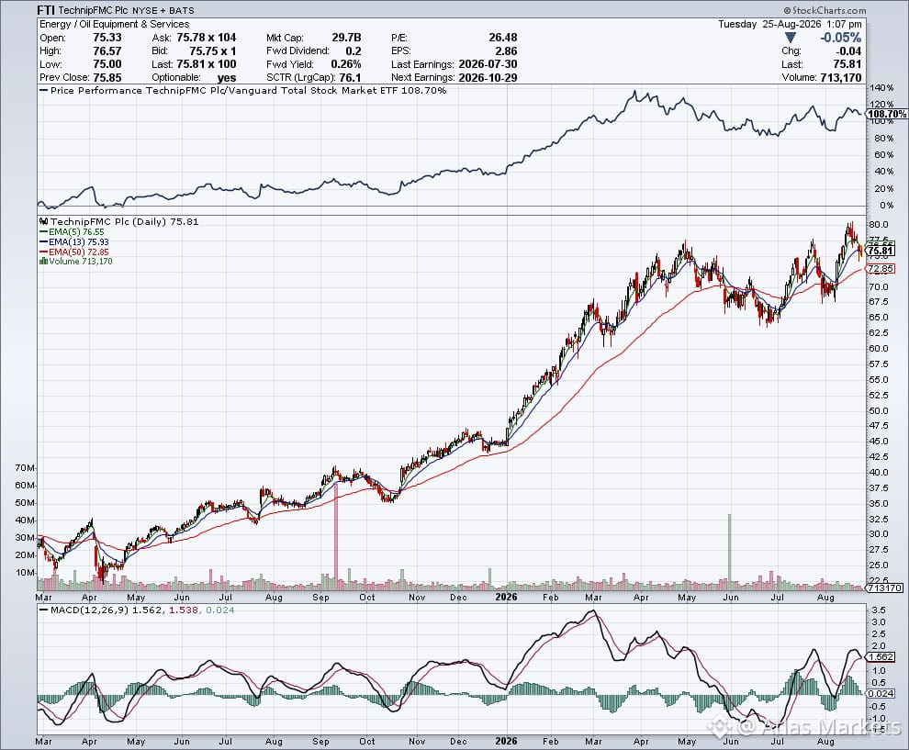The width and height of the screenshot is (909, 750).
Task: Click the volume bars icon in legend
Action: click(x=43, y=262)
